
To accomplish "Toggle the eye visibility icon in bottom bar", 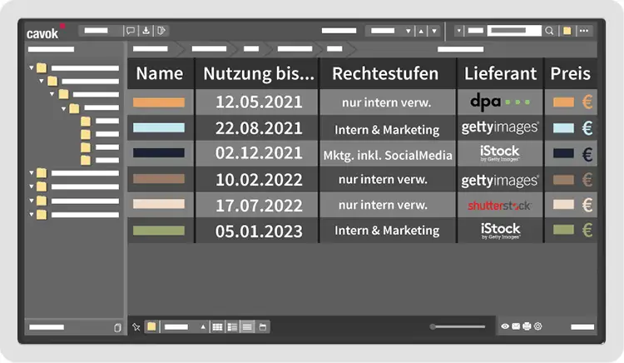I will pyautogui.click(x=505, y=326).
